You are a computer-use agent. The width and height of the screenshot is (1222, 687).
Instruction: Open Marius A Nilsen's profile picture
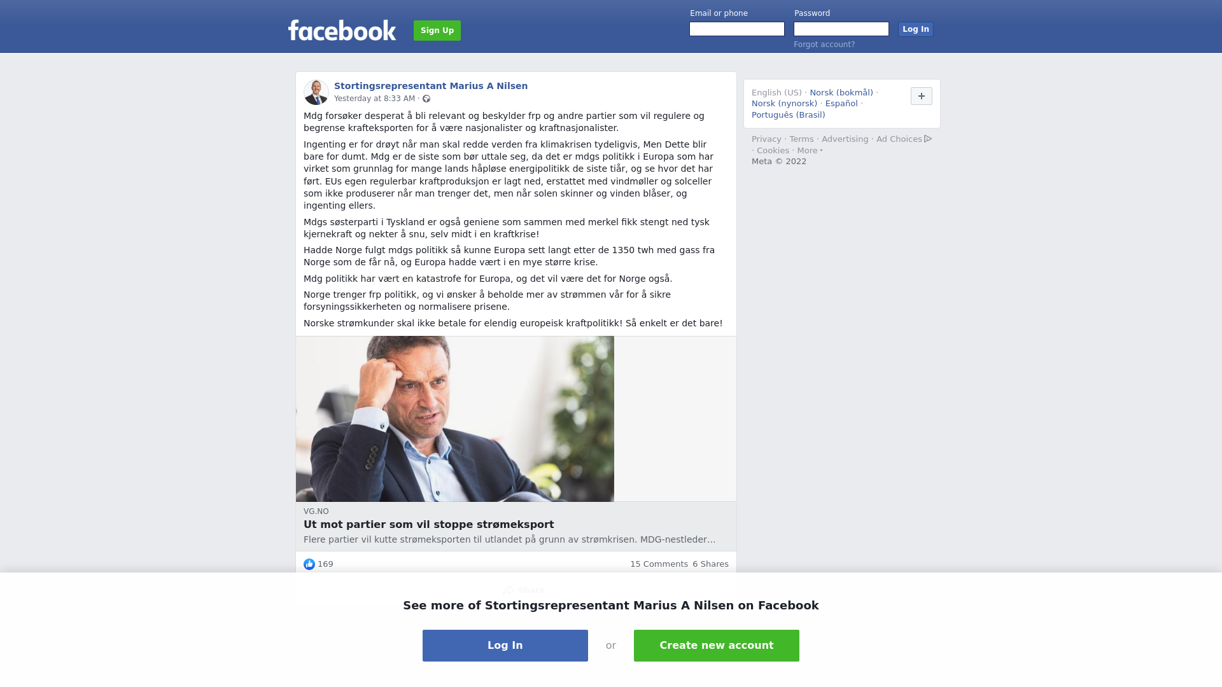(316, 92)
